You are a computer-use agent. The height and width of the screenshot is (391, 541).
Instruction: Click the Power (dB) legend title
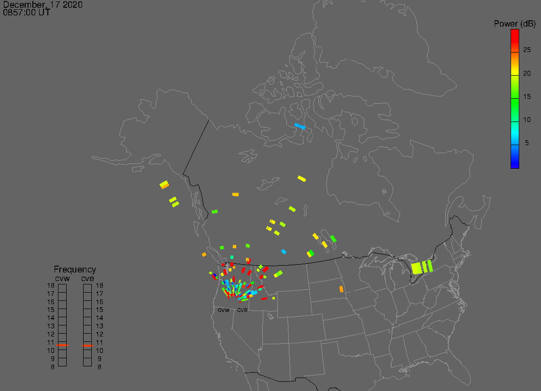pos(514,24)
